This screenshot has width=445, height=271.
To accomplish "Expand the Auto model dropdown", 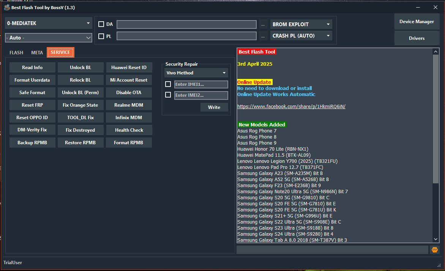I will click(49, 38).
